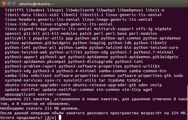188x120 pixels.
Task: Click the package name software-properties-gtk
Action: coord(144,76)
